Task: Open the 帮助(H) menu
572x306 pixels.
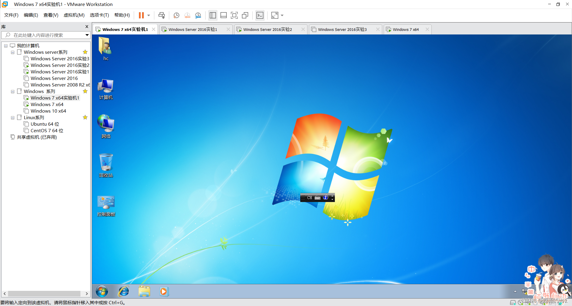Action: (122, 15)
